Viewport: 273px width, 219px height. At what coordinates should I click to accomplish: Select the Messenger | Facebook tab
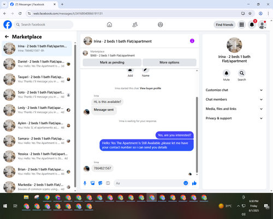point(33,4)
